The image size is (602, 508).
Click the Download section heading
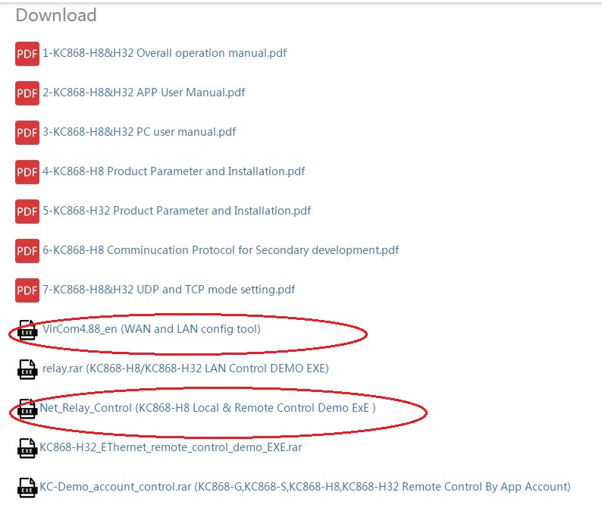[x=56, y=15]
